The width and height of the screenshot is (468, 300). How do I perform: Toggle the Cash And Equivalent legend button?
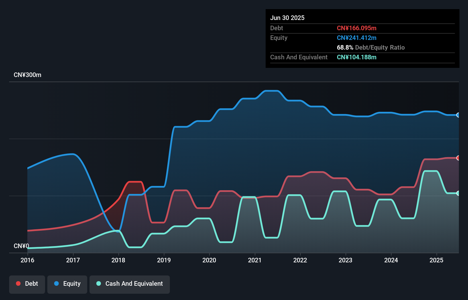point(130,284)
